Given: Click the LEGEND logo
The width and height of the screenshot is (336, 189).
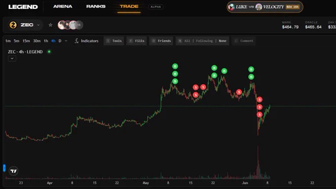Looking at the screenshot, I should (23, 7).
